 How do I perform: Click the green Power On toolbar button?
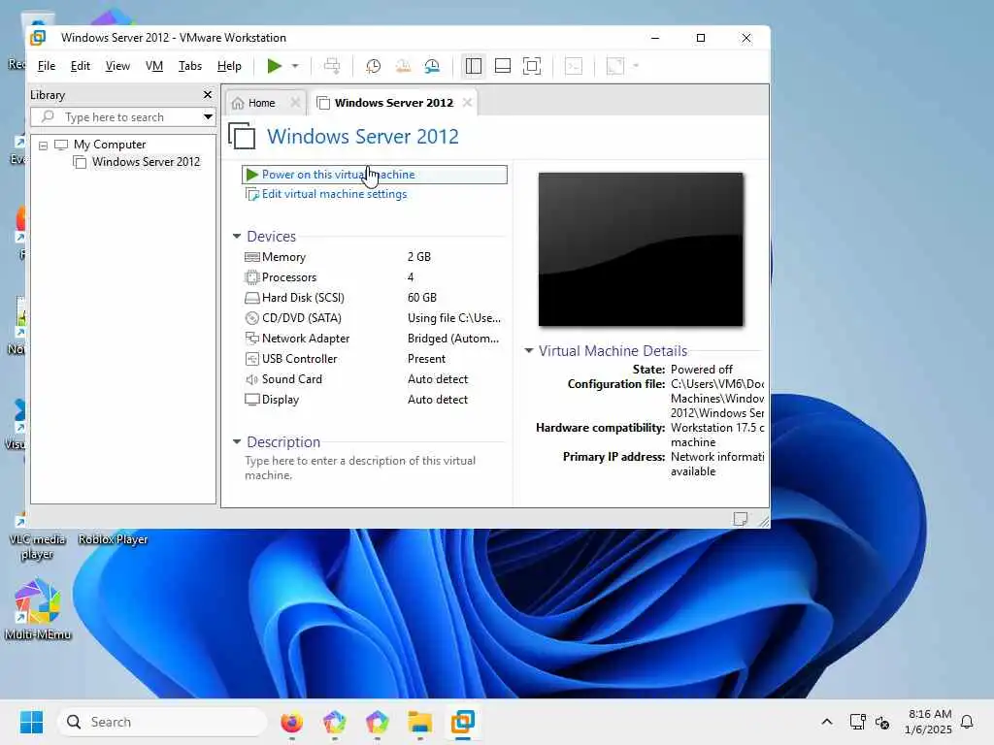coord(274,66)
